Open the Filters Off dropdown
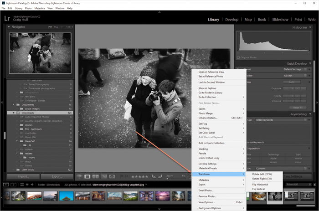This screenshot has width=319, height=211. pyautogui.click(x=298, y=185)
